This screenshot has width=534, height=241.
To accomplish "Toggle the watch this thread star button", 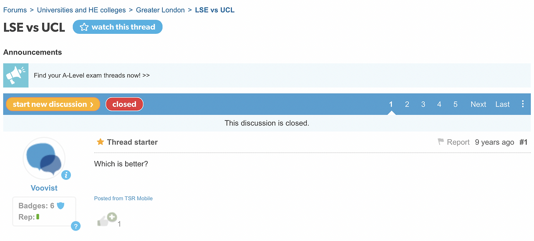I will (118, 27).
